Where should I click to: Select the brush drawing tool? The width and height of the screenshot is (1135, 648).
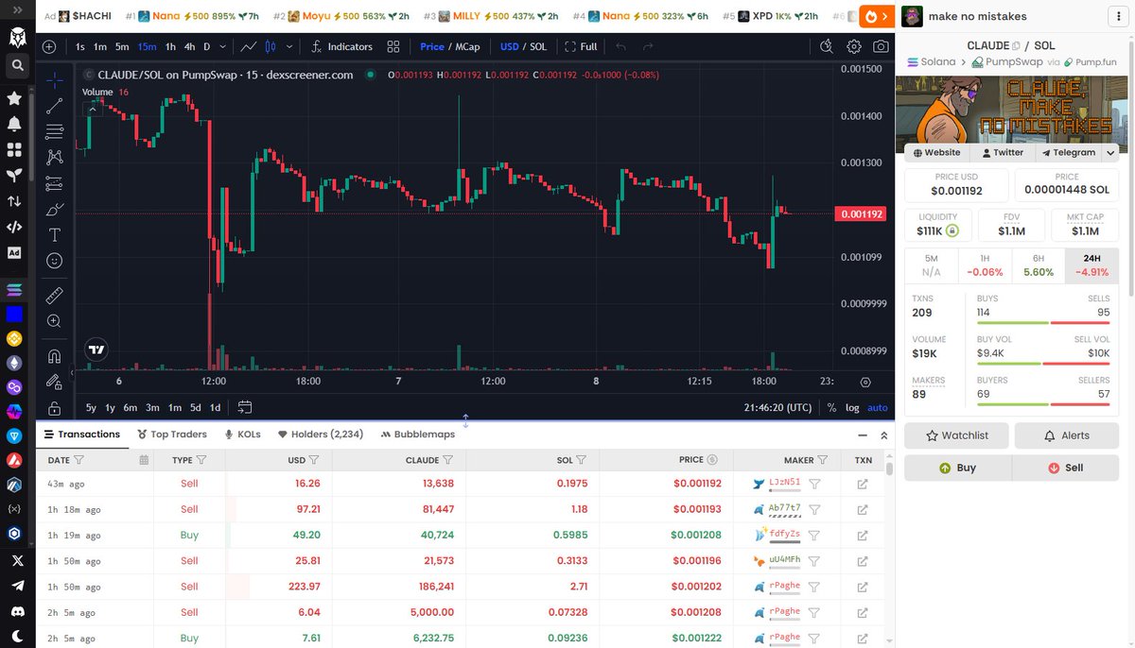55,209
